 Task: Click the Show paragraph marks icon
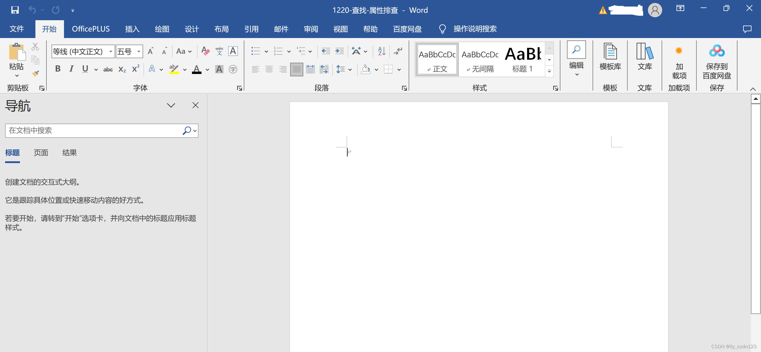point(398,51)
